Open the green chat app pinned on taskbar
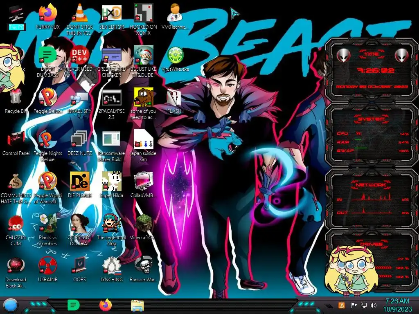The width and height of the screenshot is (419, 314). [x=73, y=305]
